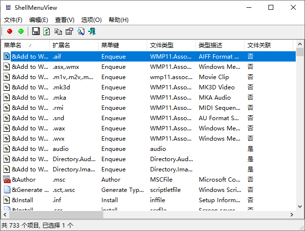Viewport: 305px width, 231px height.
Task: Click the Refresh toolbar icon
Action: [47, 31]
